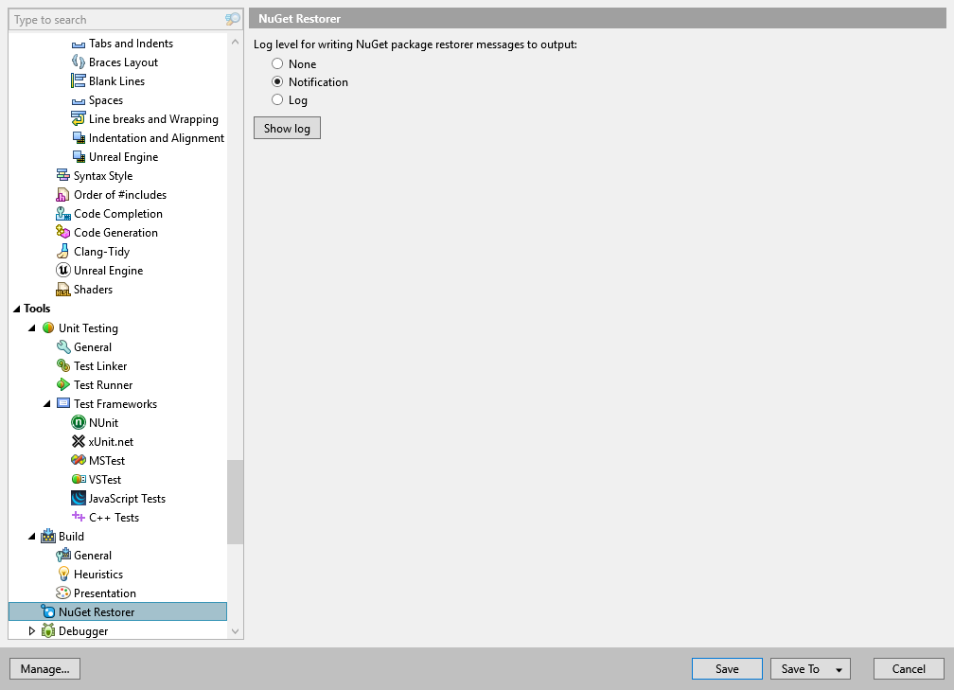Expand the Debugger tree node

click(31, 630)
